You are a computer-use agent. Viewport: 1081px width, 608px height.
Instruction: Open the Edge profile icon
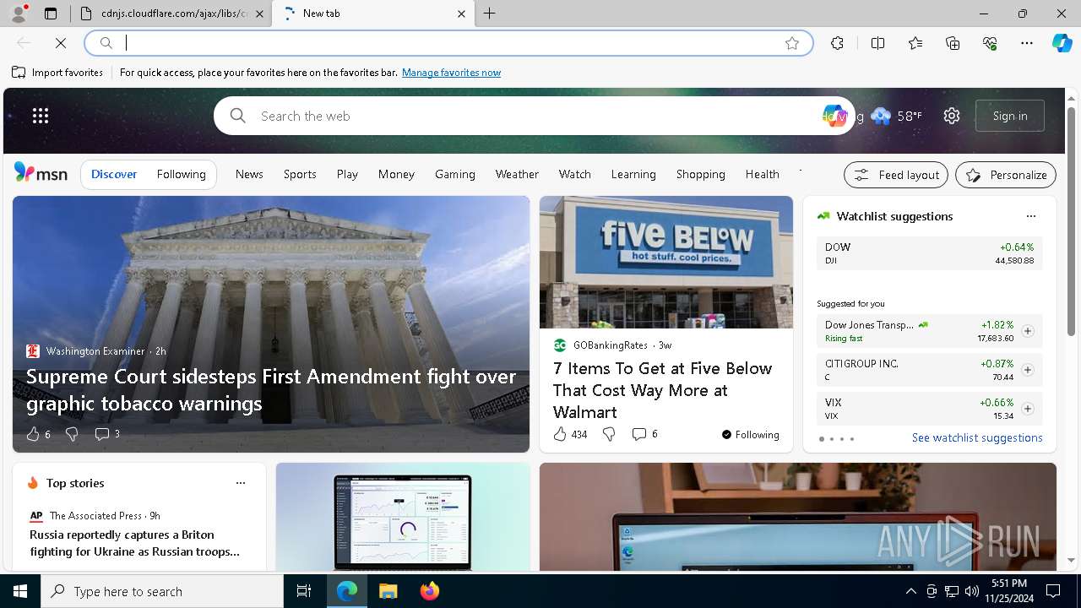19,14
